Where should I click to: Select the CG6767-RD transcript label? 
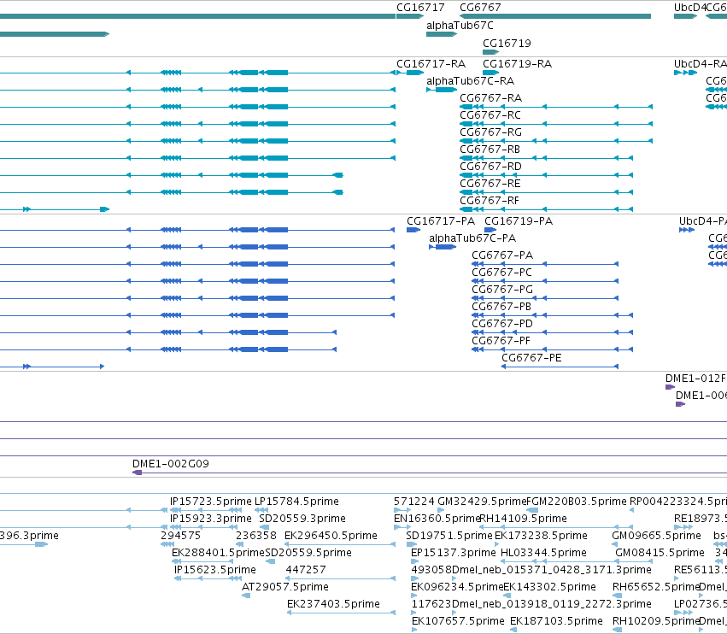(x=490, y=167)
